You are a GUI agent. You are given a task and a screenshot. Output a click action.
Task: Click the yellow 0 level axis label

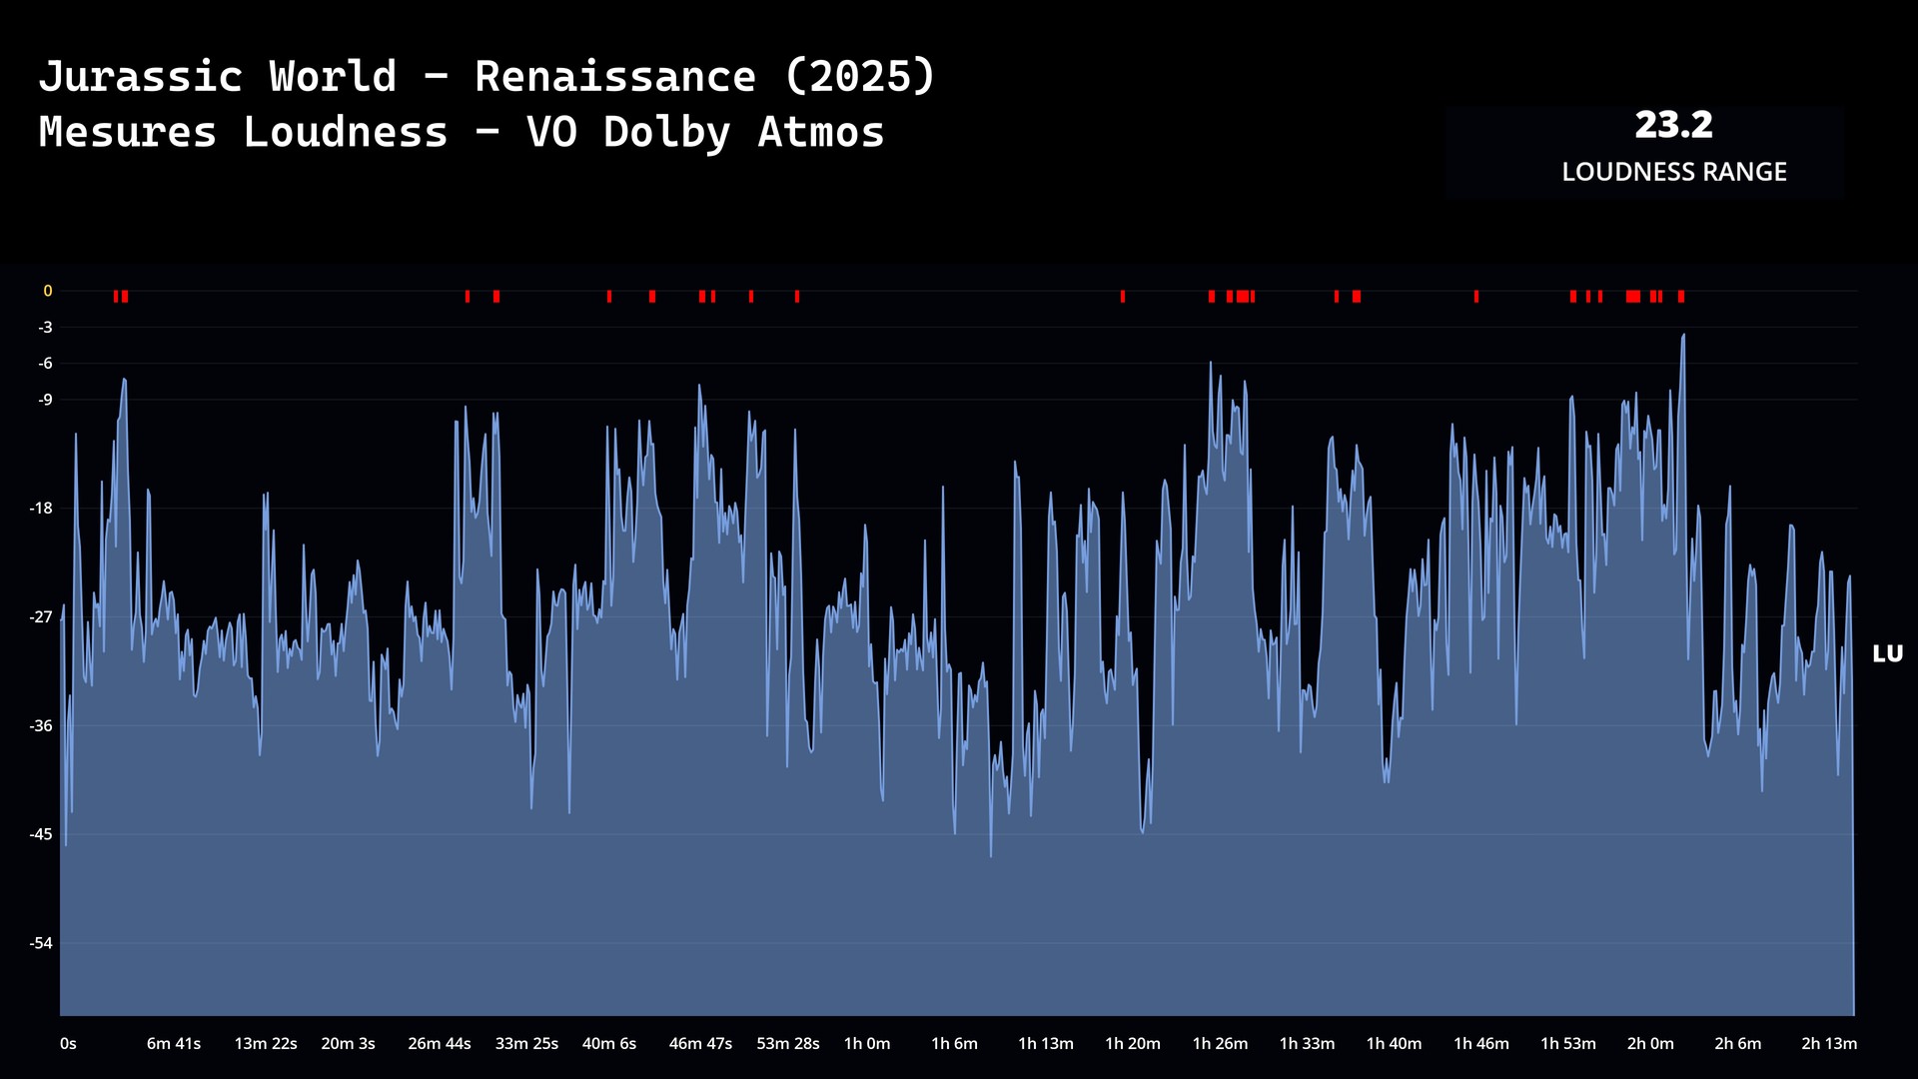[x=47, y=292]
